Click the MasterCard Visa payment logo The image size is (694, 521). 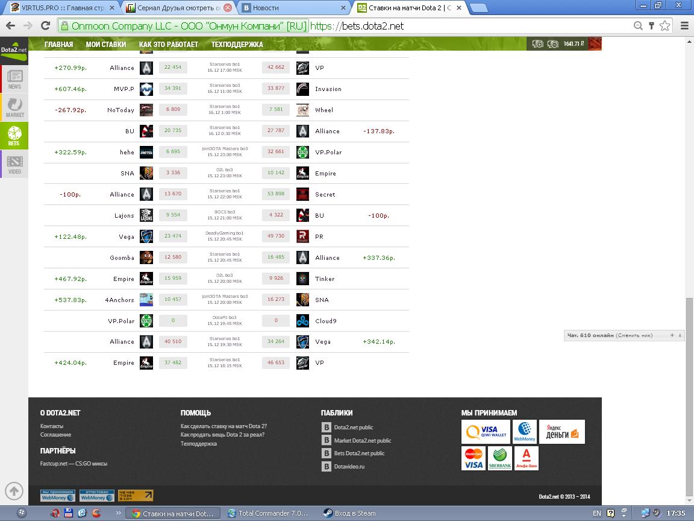(x=473, y=458)
